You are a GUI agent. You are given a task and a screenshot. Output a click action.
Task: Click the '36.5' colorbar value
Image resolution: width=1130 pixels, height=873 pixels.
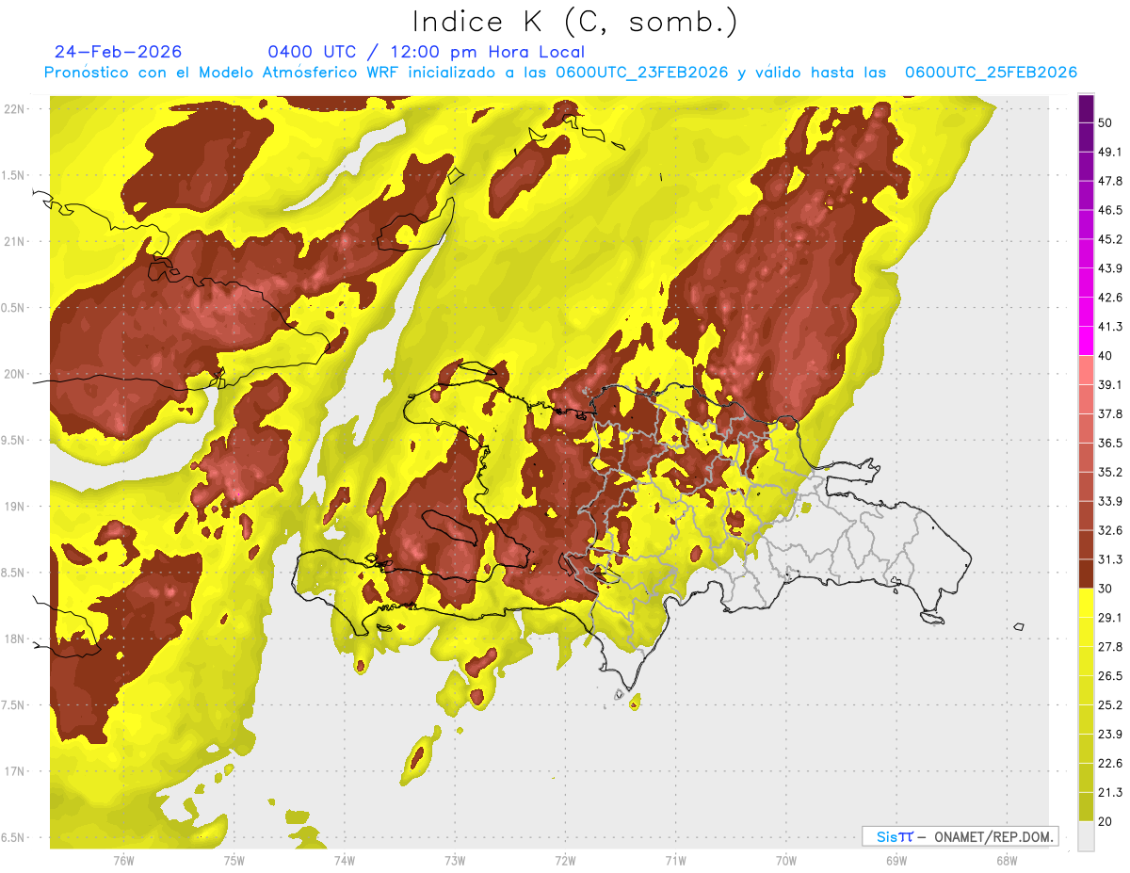[1110, 443]
